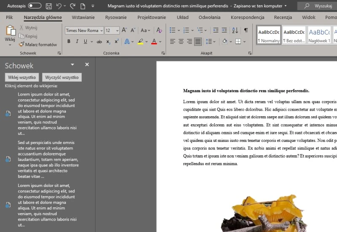The image size is (337, 232).
Task: Toggle bold formatting in the ribbon
Action: pyautogui.click(x=69, y=41)
